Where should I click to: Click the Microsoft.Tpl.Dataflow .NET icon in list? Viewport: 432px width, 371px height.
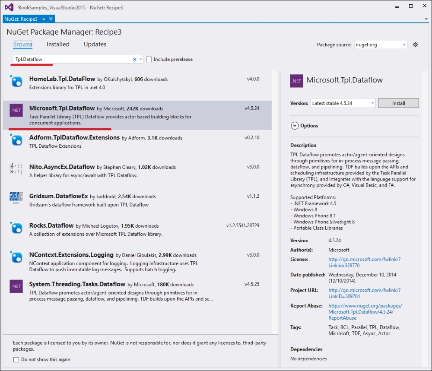16,110
